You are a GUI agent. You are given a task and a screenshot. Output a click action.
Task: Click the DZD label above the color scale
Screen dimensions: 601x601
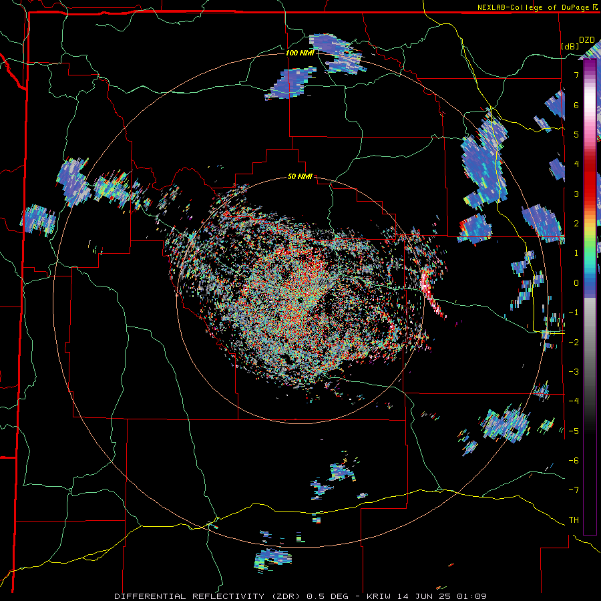point(586,40)
